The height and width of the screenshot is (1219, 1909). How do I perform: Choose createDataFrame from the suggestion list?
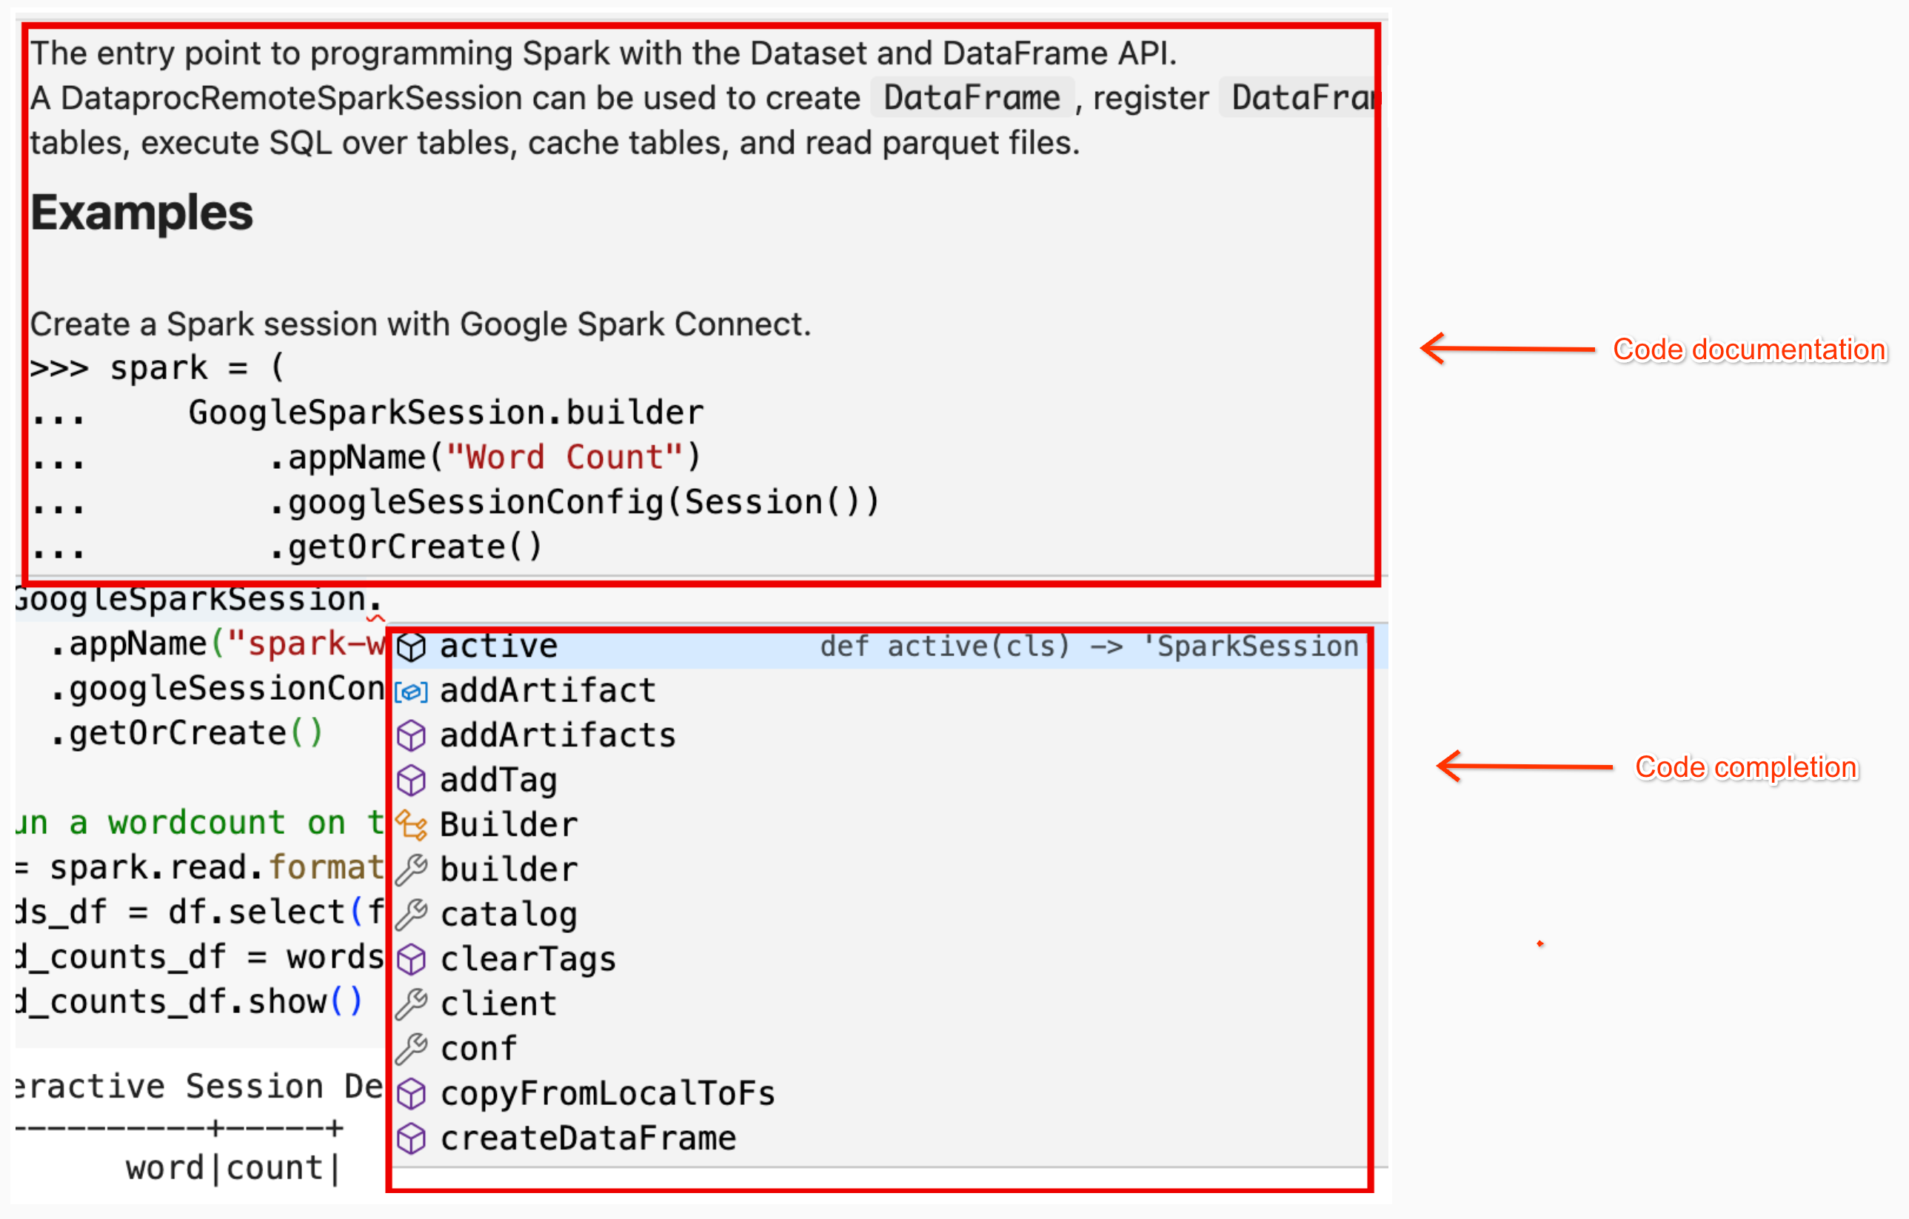587,1138
